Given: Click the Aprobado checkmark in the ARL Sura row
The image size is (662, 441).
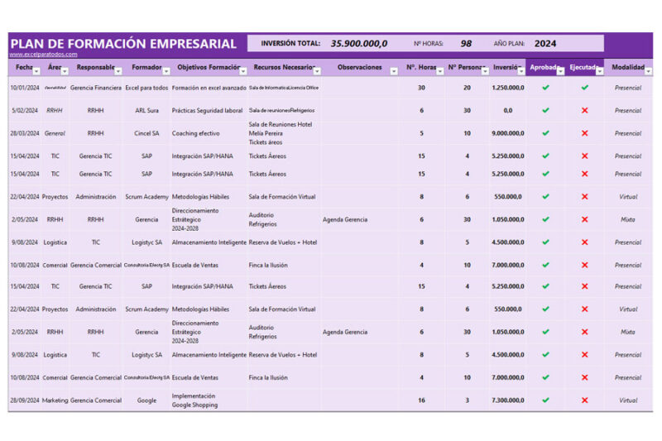Looking at the screenshot, I should [x=545, y=111].
